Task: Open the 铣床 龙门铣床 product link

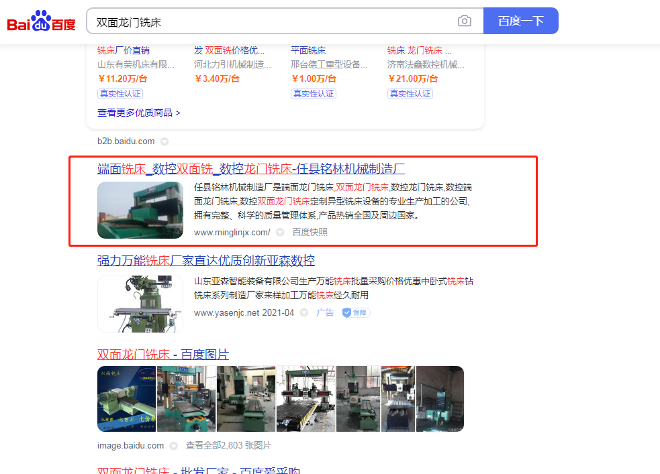Action: click(x=419, y=50)
